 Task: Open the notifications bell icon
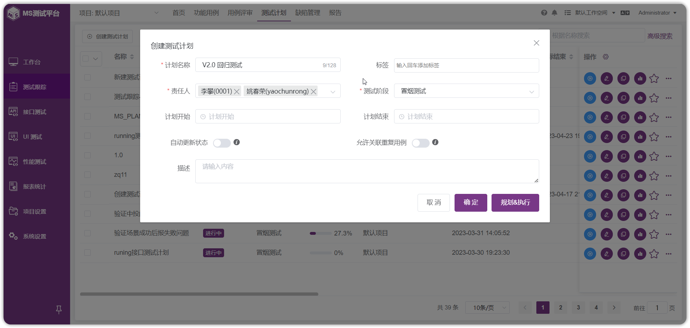click(554, 13)
